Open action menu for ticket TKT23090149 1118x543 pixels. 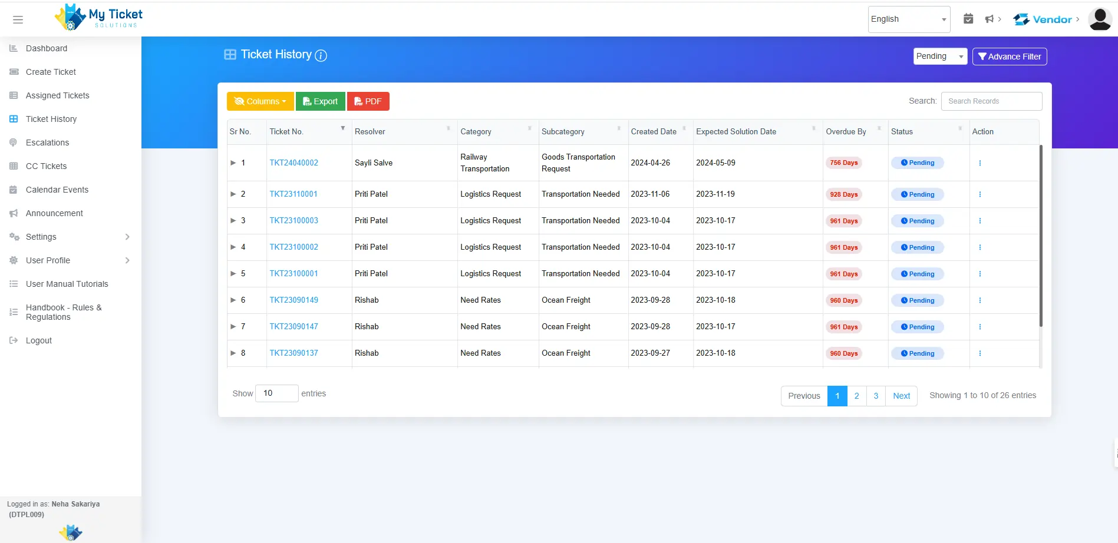980,300
